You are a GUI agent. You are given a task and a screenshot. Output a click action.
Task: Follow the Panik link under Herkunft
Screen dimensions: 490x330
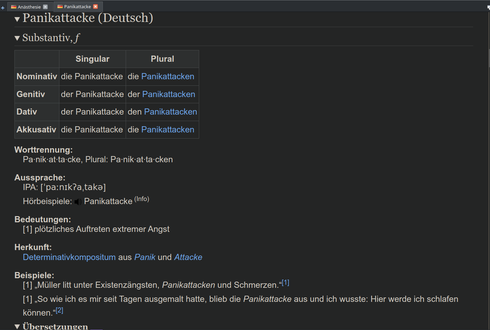point(145,257)
